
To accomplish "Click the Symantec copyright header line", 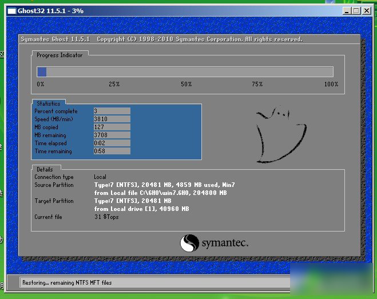I will pos(161,39).
